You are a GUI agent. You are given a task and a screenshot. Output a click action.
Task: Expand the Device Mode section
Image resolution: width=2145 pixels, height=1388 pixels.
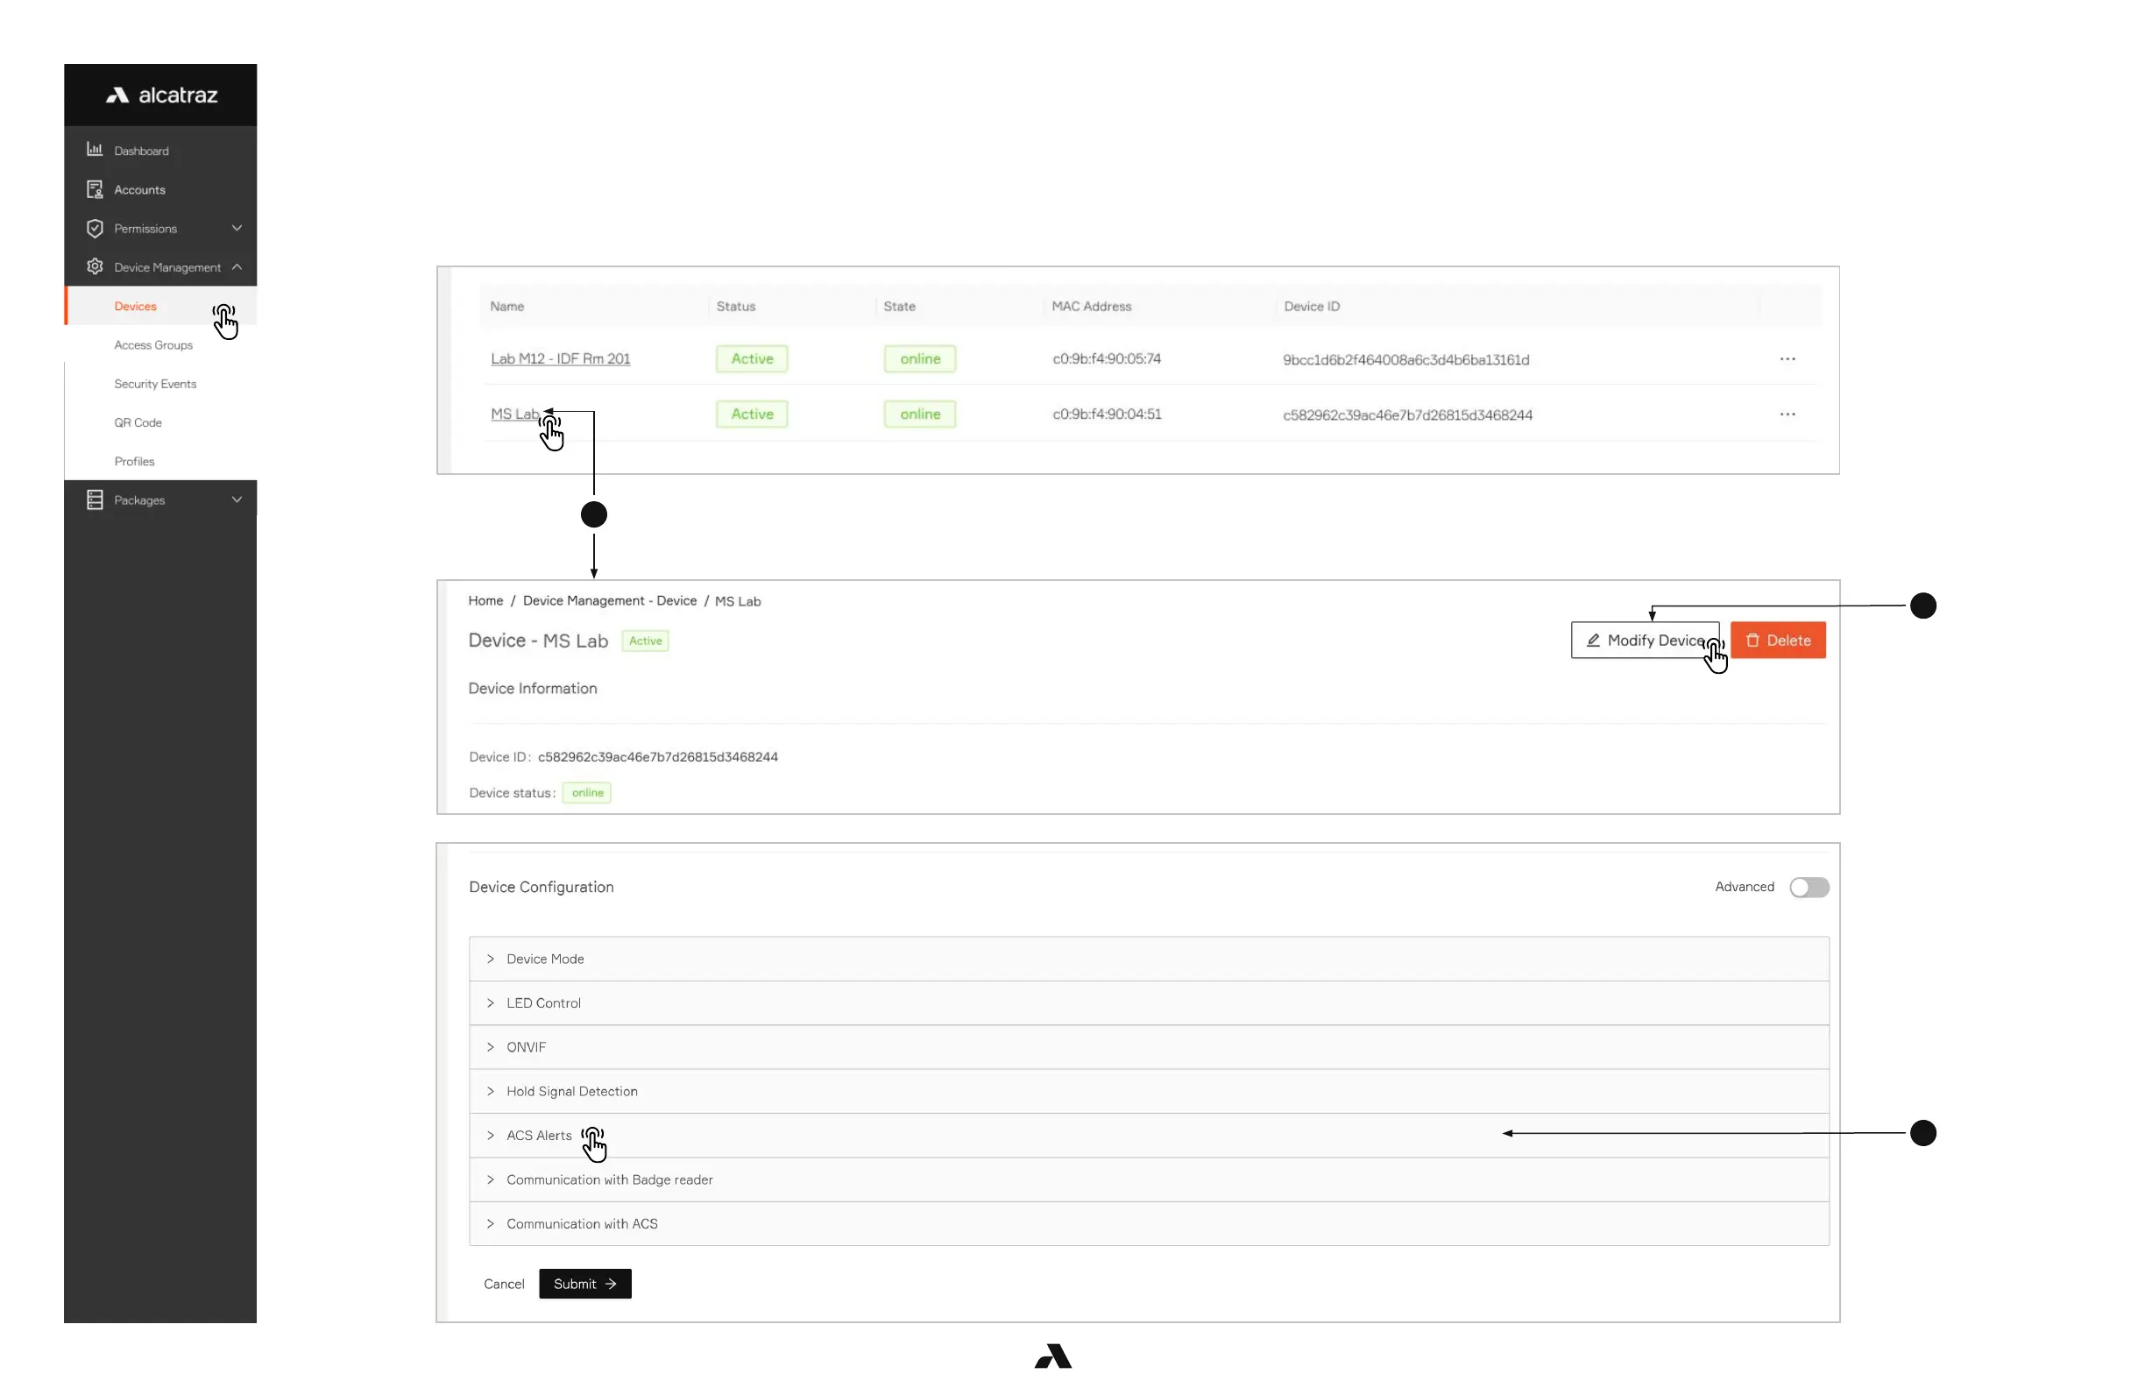pyautogui.click(x=544, y=958)
